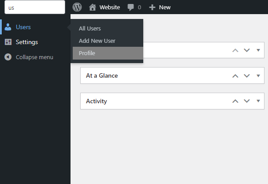Open the Website site name link
The image size is (268, 184).
[110, 7]
